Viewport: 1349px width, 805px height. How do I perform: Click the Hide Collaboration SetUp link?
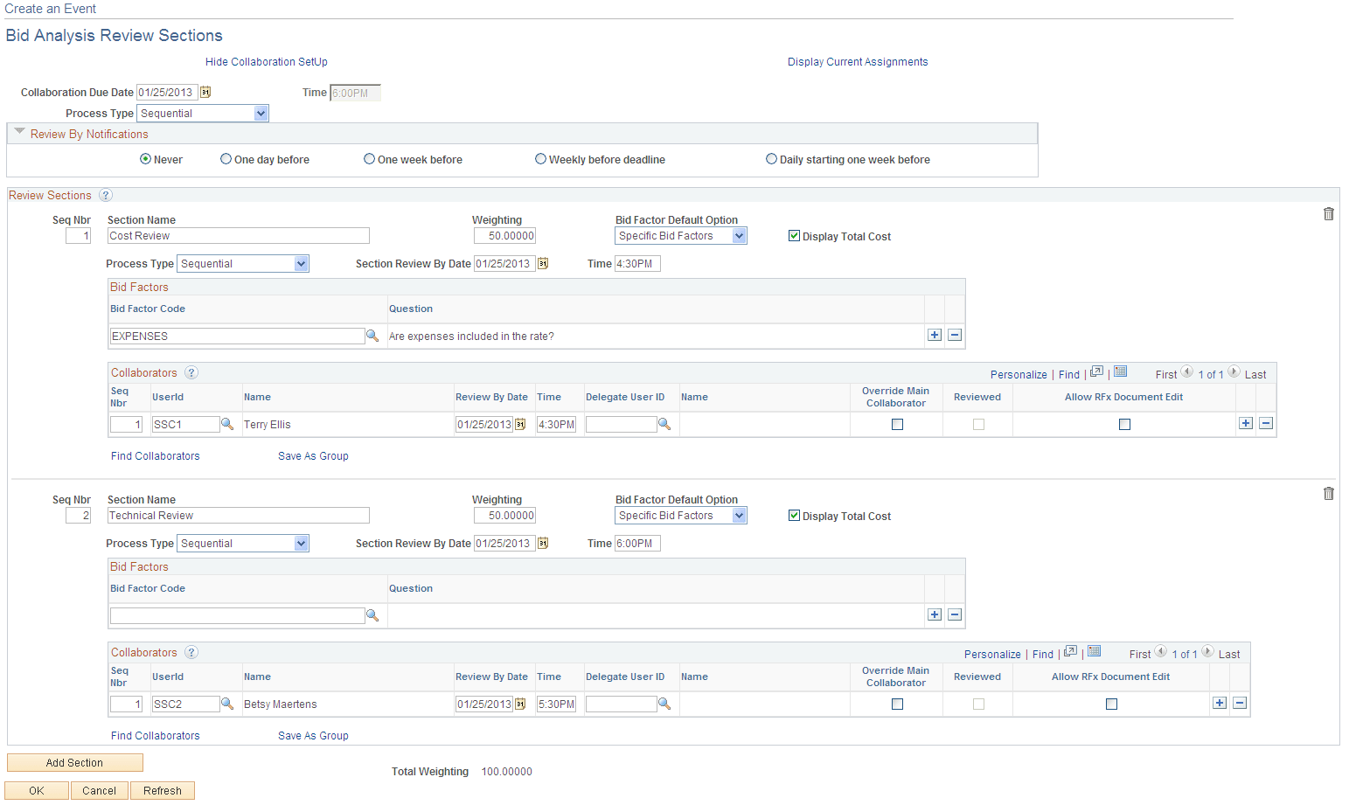266,61
